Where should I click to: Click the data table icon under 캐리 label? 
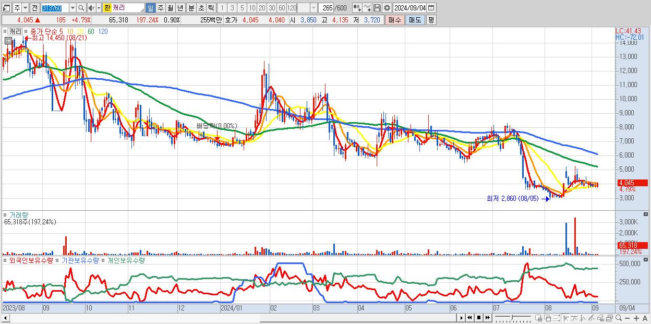point(8,40)
